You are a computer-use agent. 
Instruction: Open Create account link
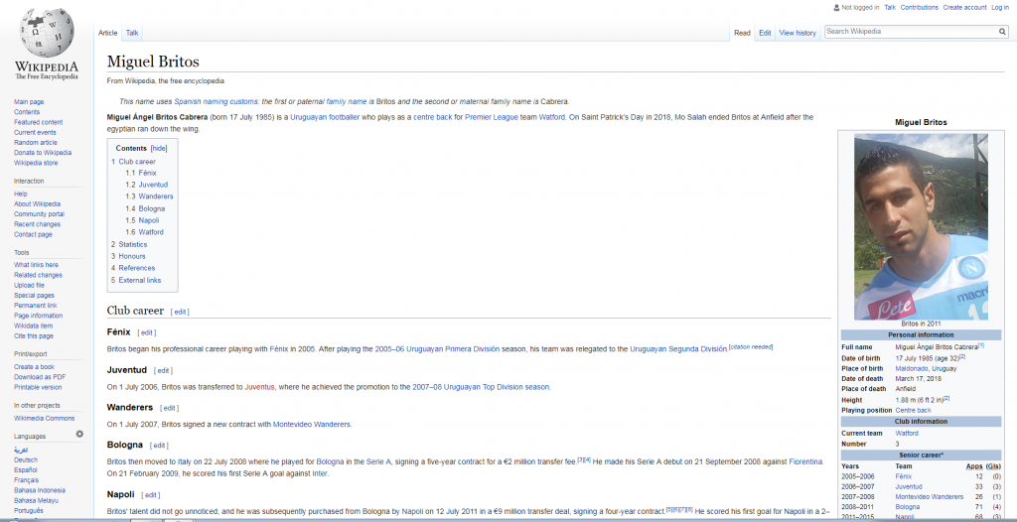click(964, 7)
